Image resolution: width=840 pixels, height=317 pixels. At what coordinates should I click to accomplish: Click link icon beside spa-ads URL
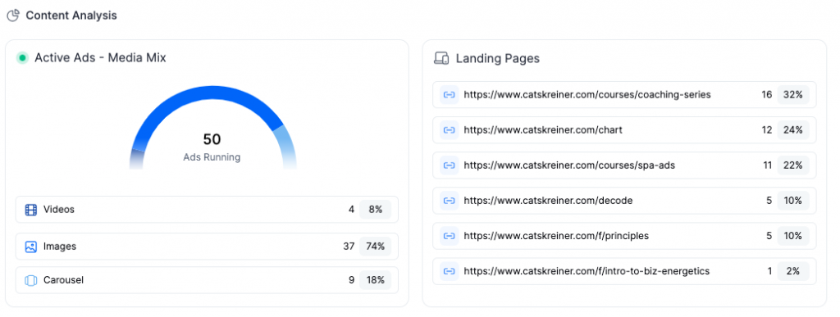[449, 165]
